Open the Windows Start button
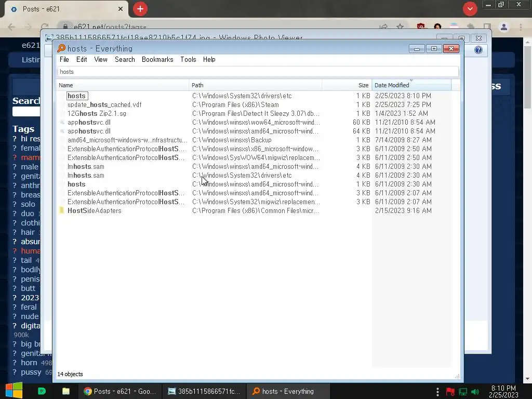Image resolution: width=532 pixels, height=399 pixels. pyautogui.click(x=14, y=391)
